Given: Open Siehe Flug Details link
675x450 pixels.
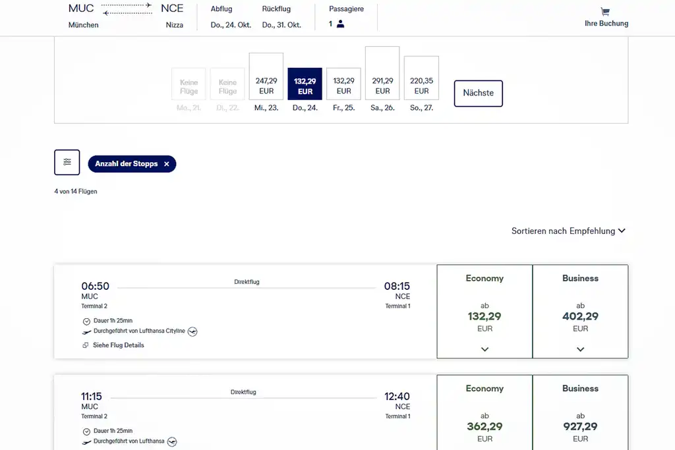Looking at the screenshot, I should click(x=119, y=345).
